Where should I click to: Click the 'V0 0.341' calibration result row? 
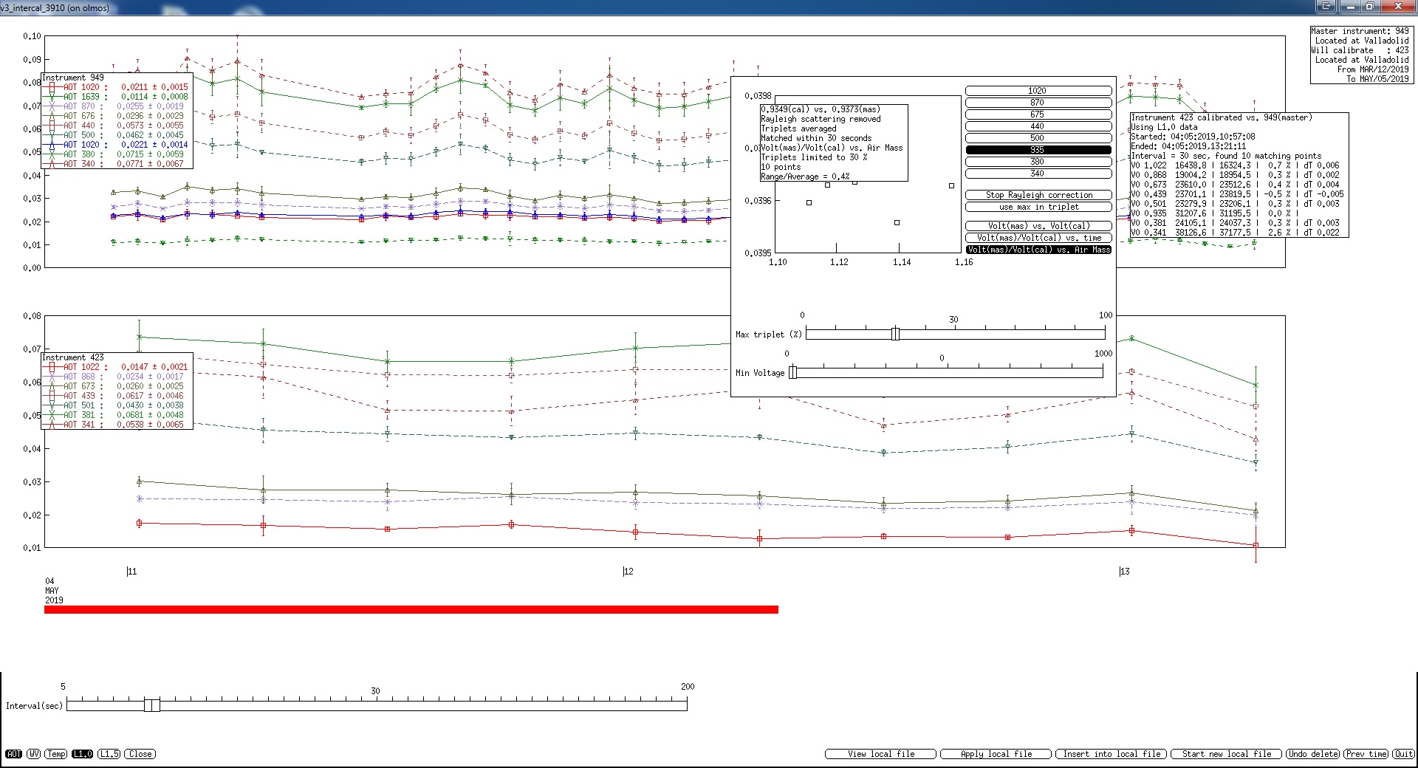click(1235, 233)
